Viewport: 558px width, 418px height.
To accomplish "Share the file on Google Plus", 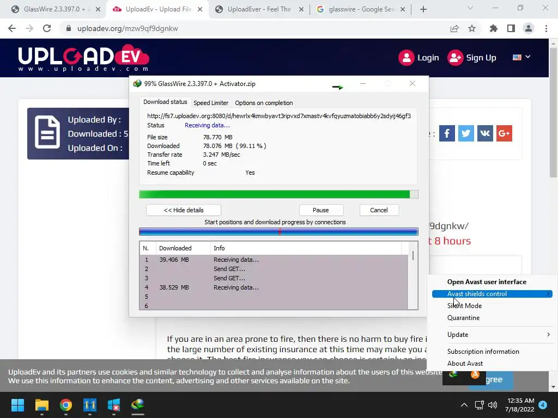I will point(504,133).
